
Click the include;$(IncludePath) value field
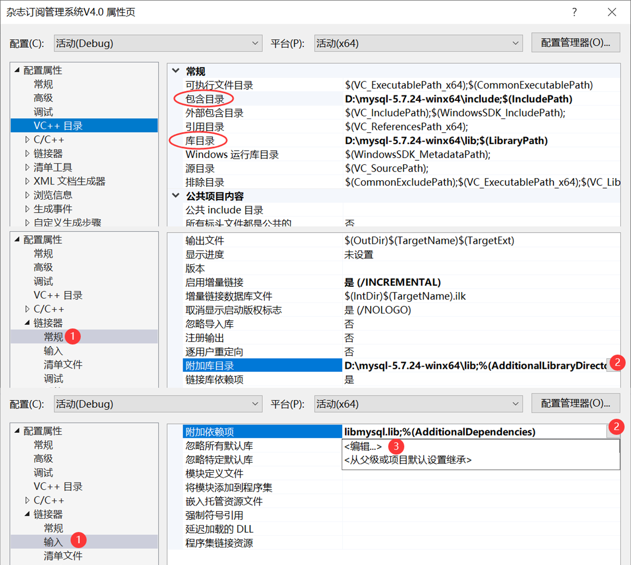click(x=481, y=99)
